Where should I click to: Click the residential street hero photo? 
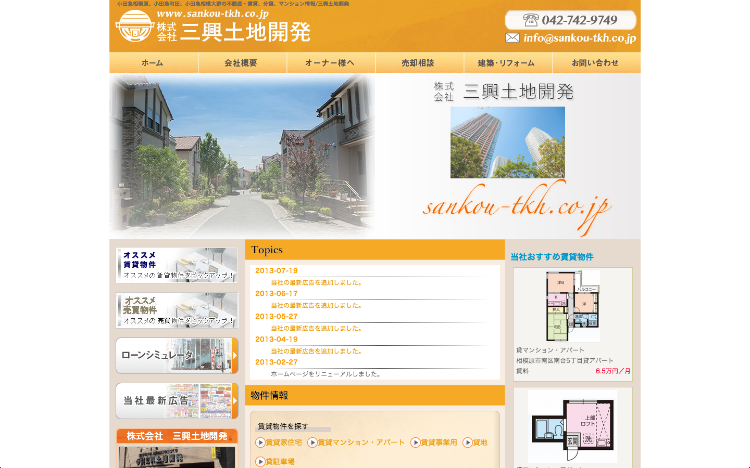pyautogui.click(x=242, y=156)
